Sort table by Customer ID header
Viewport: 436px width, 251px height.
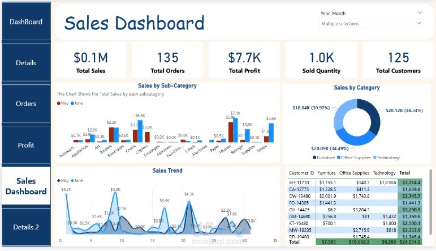[301, 173]
